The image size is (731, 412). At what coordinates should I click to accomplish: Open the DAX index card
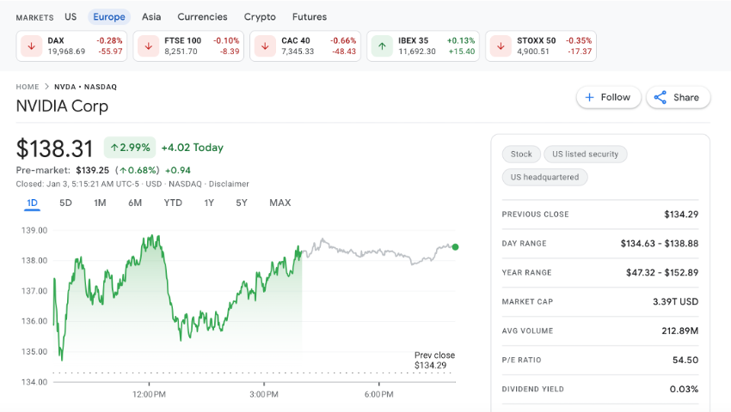coord(71,46)
